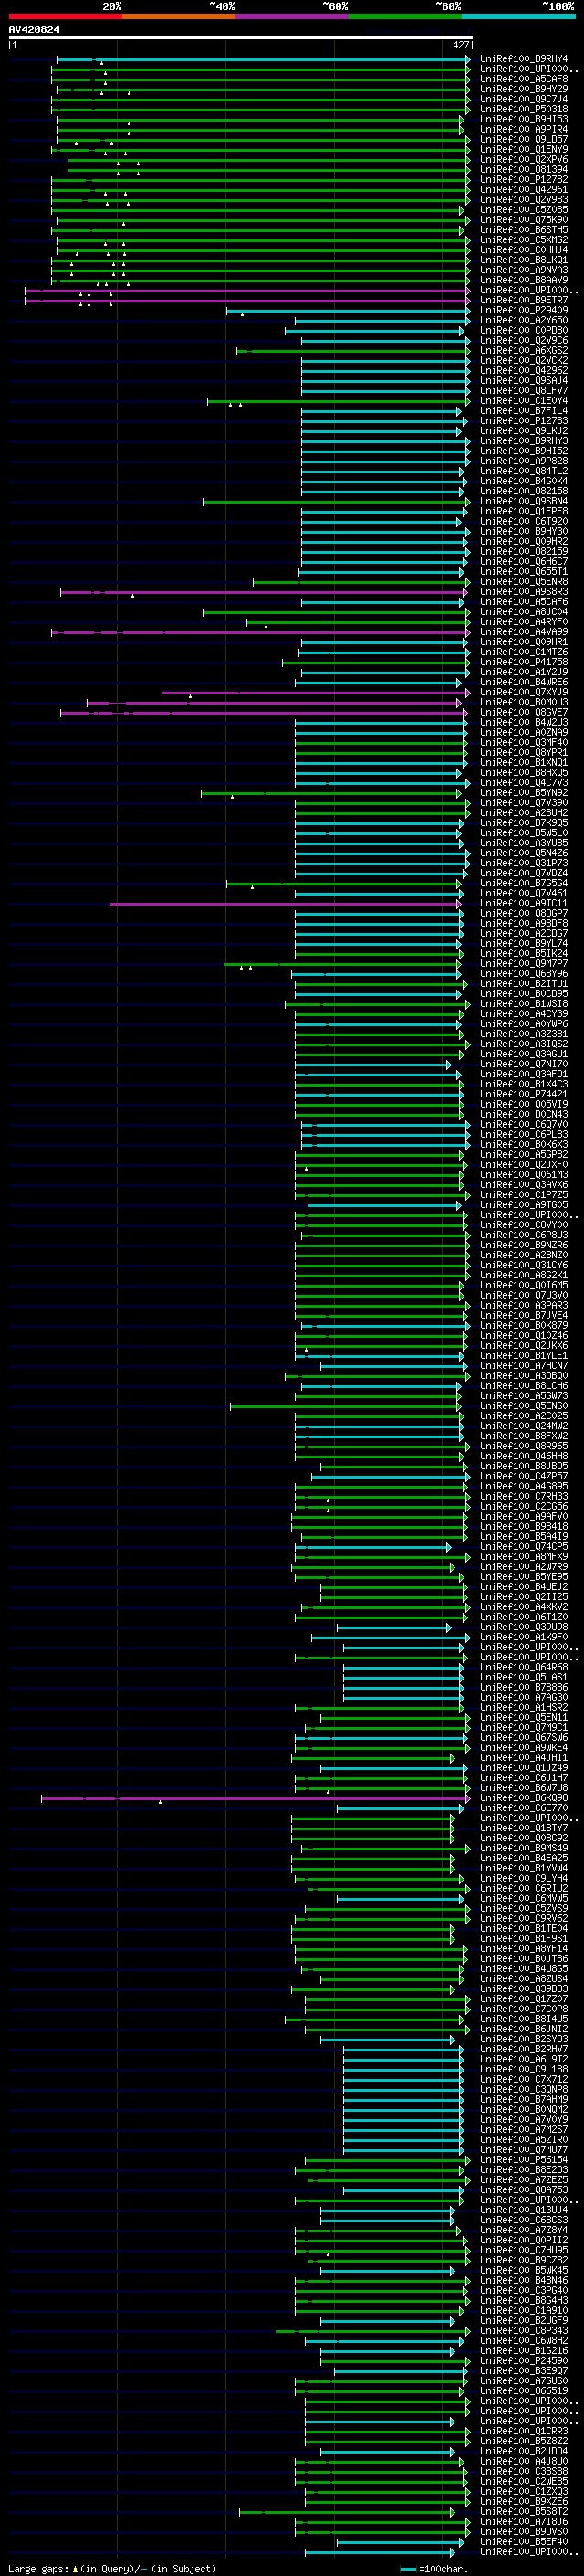Viewport: 584px width, 2576px height.
Task: Open the UniRef100_B0M0U3 hit
Action: click(524, 703)
